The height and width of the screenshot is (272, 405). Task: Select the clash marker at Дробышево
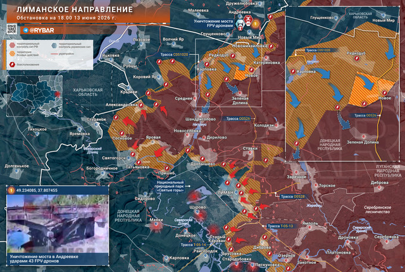tap(202, 159)
